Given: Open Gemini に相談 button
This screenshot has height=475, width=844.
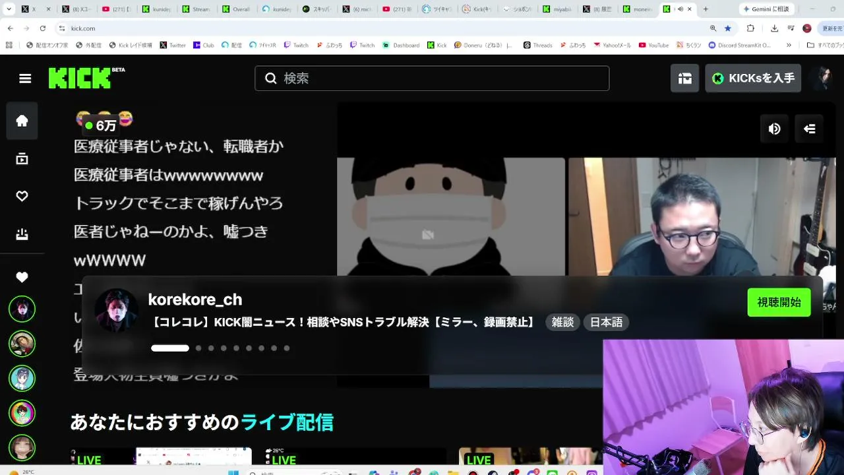Looking at the screenshot, I should click(768, 9).
